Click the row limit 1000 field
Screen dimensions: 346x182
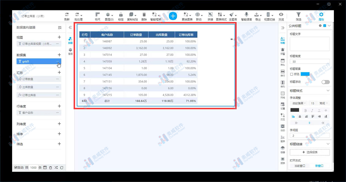[x=33, y=168]
